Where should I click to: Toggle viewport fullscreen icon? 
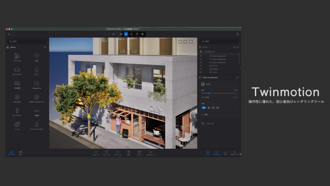coord(185,42)
